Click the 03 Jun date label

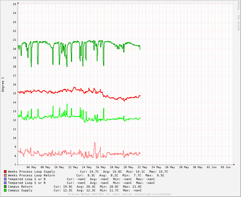(x=226, y=167)
